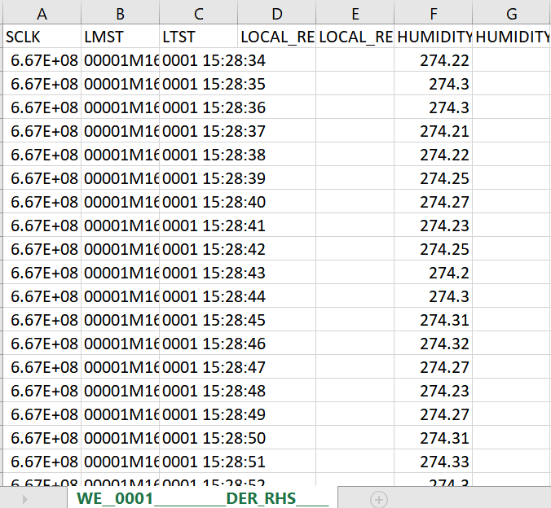551x508 pixels.
Task: Select the cell 0001 15:28:42
Action: (x=199, y=249)
